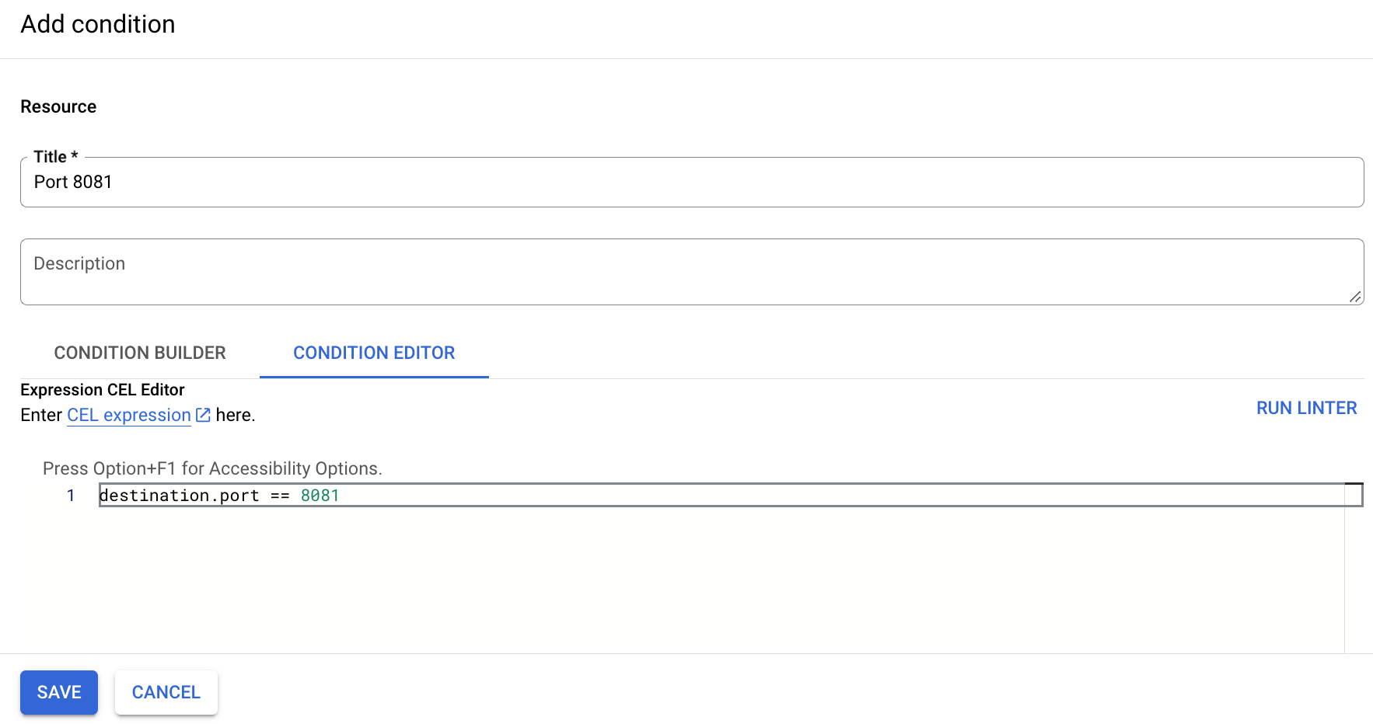Viewport: 1373px width, 724px height.
Task: Click the Add condition heading
Action: pos(97,24)
